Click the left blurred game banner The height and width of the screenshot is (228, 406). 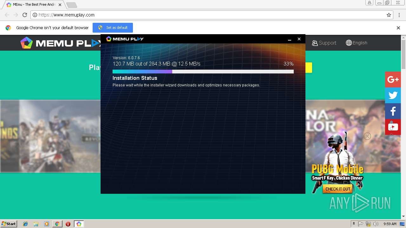[x=50, y=136]
